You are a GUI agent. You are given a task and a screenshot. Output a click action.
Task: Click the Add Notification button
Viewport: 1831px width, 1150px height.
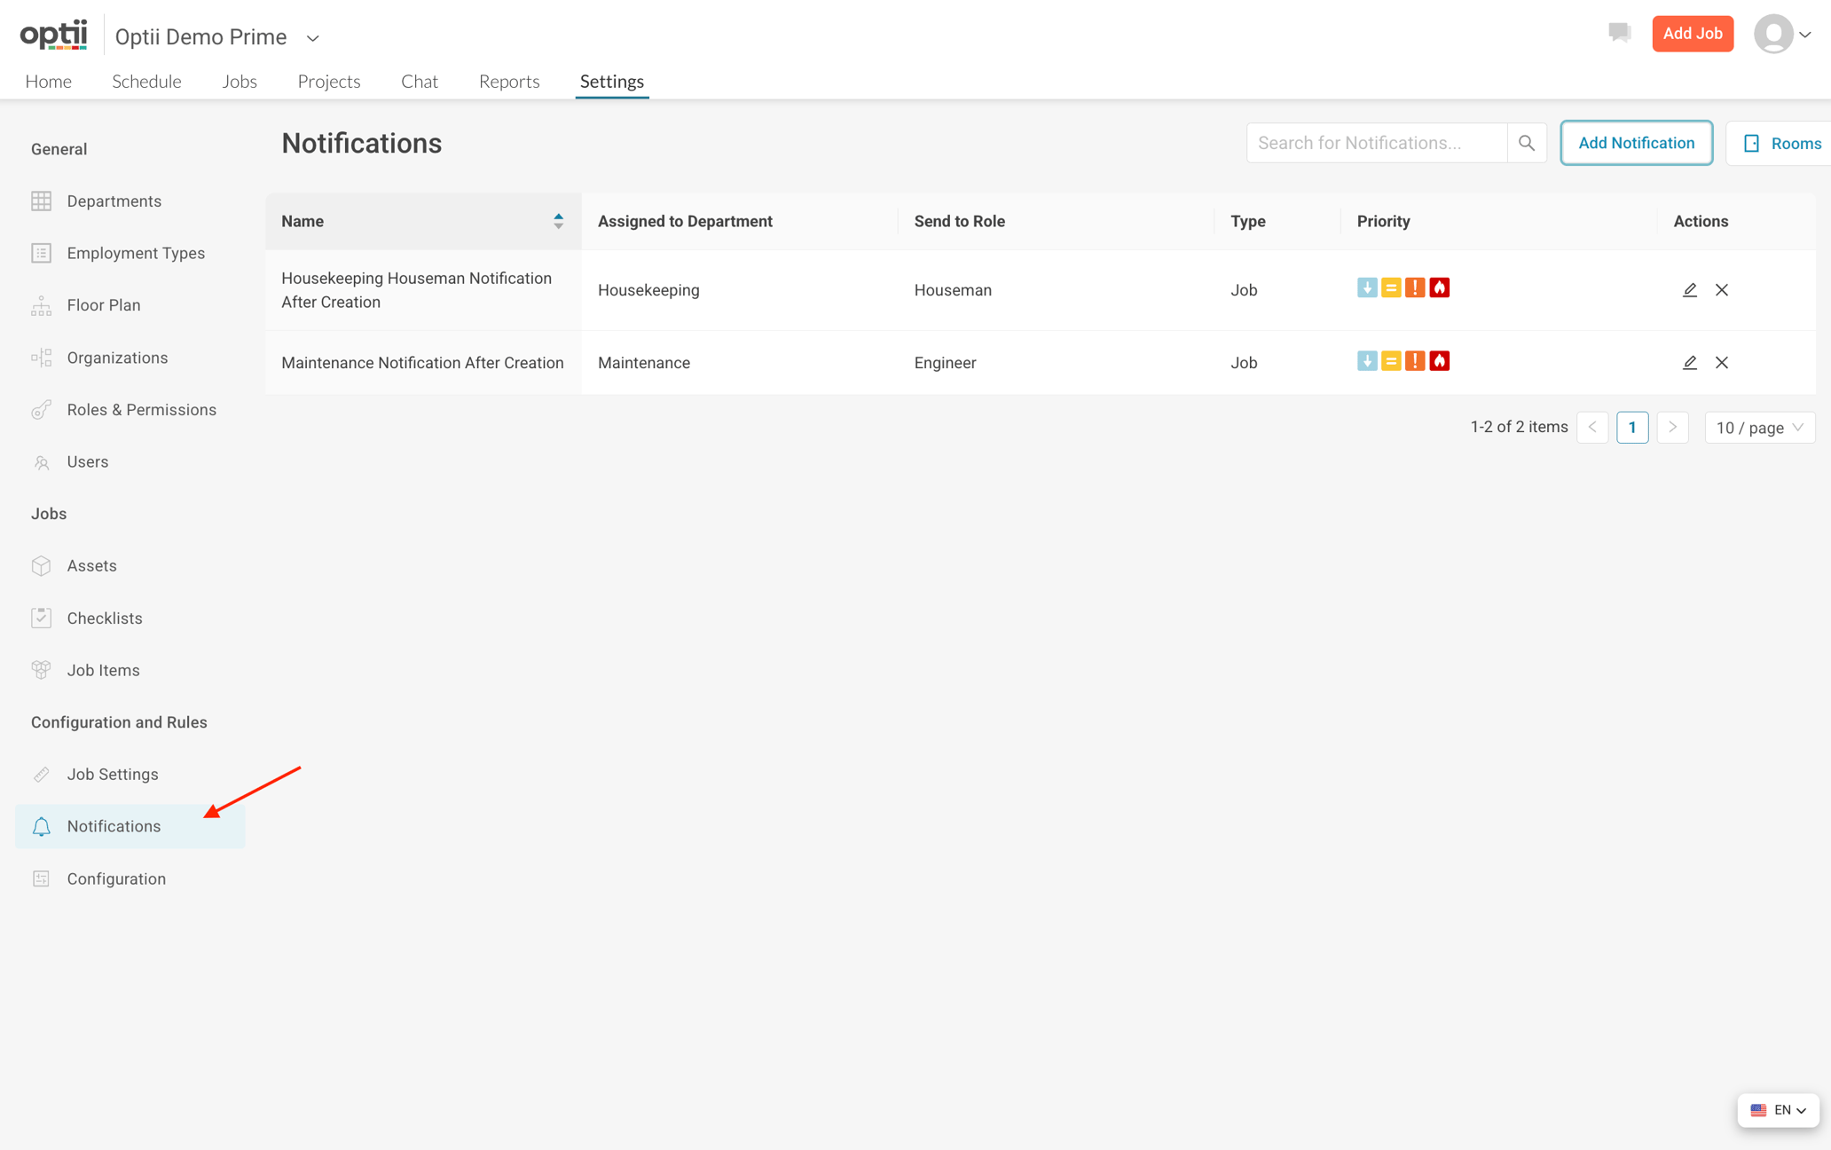point(1636,143)
